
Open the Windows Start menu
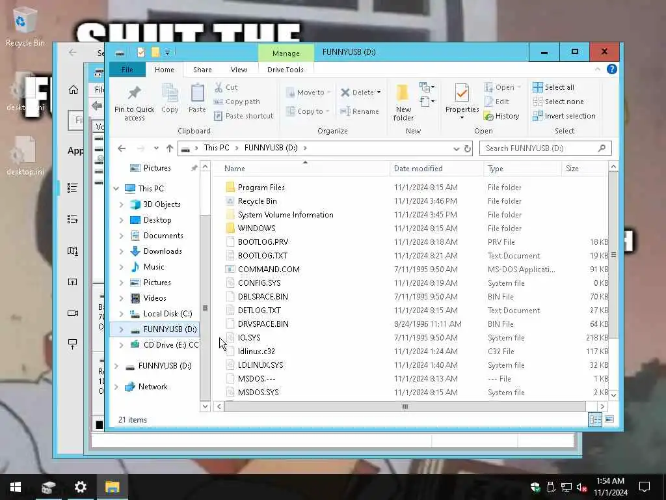16,487
